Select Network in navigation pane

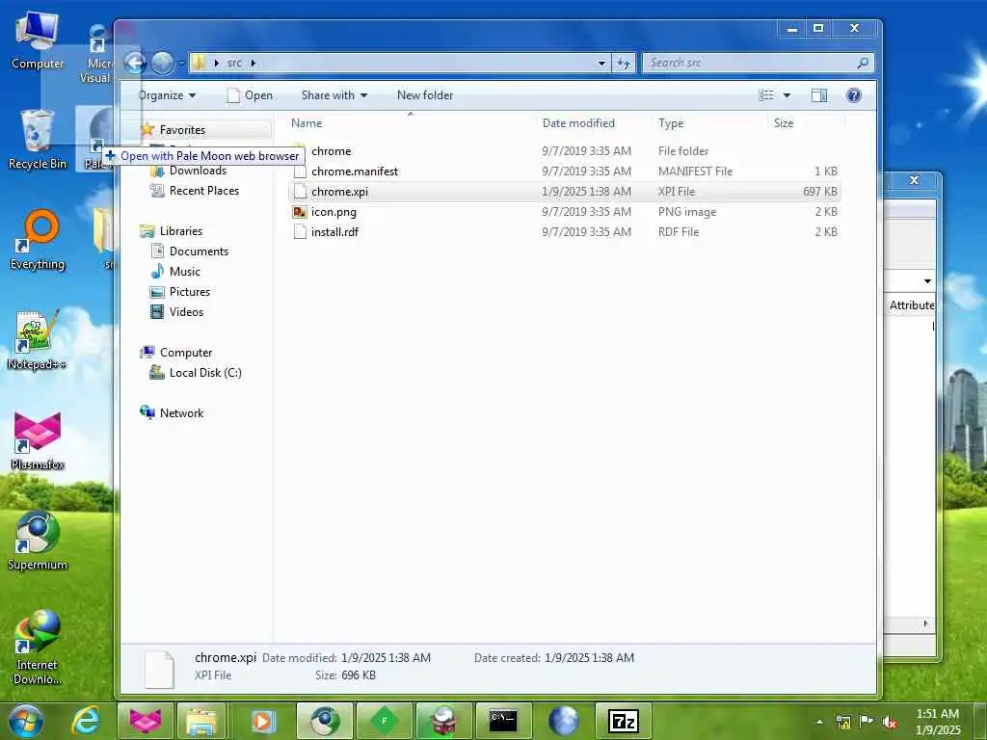[x=181, y=412]
